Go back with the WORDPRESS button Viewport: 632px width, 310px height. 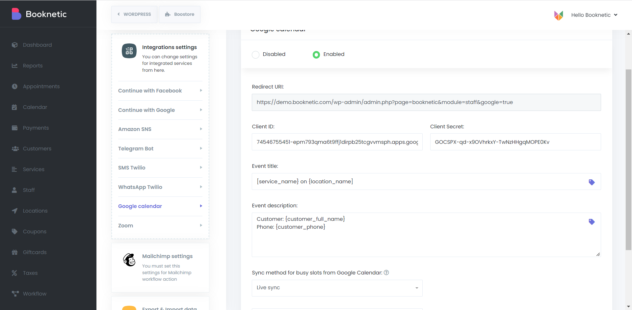(x=134, y=14)
